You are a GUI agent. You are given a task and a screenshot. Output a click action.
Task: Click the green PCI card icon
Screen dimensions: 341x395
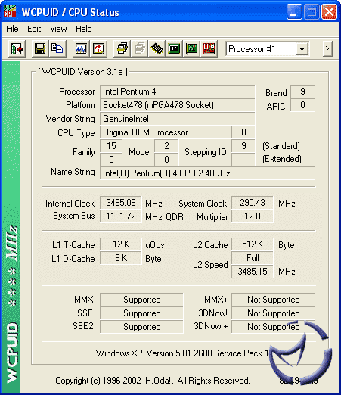coord(191,48)
